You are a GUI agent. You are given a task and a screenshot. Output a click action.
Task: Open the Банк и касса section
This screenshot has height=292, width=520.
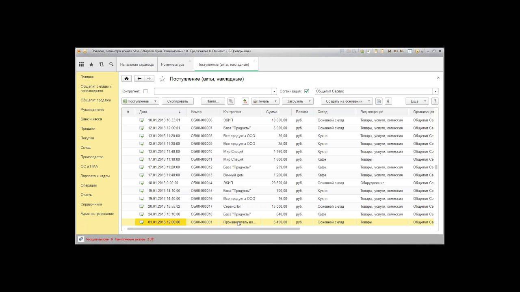click(x=91, y=119)
